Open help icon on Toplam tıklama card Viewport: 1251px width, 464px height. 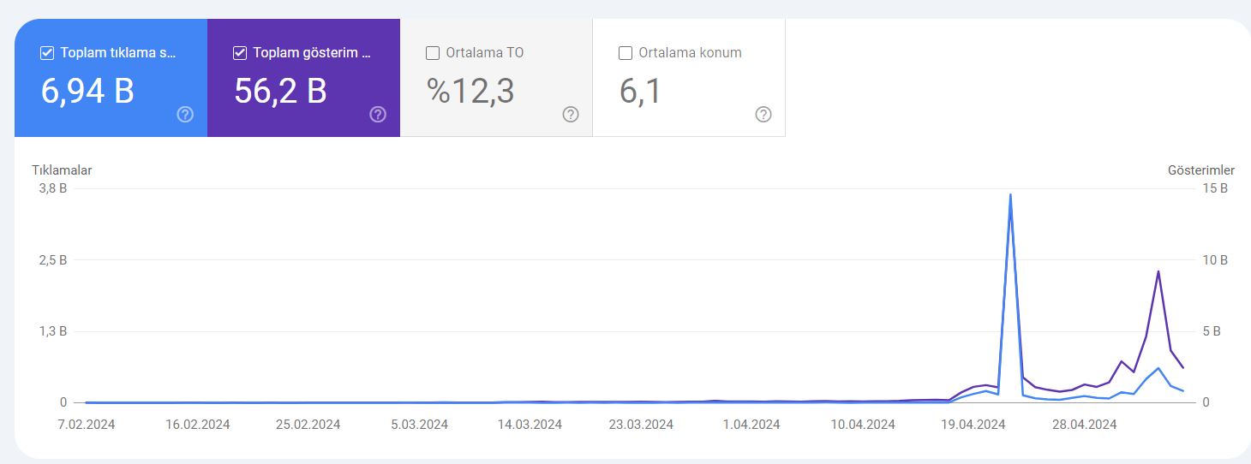185,115
